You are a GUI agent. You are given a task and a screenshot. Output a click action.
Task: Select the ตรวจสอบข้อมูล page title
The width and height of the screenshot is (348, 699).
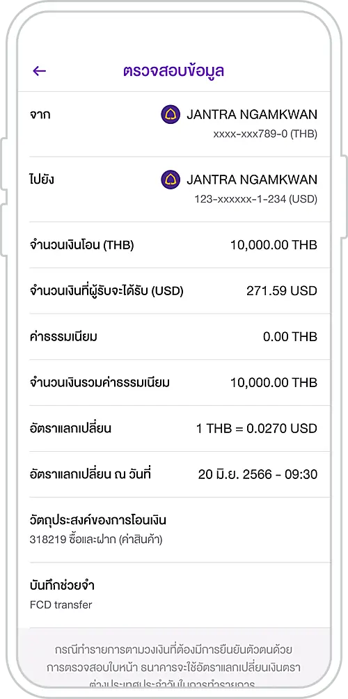click(x=174, y=70)
